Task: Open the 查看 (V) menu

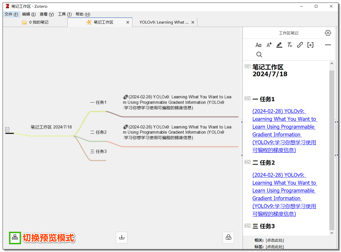Action: tap(47, 14)
